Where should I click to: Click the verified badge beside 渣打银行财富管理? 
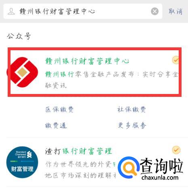[x=176, y=150]
